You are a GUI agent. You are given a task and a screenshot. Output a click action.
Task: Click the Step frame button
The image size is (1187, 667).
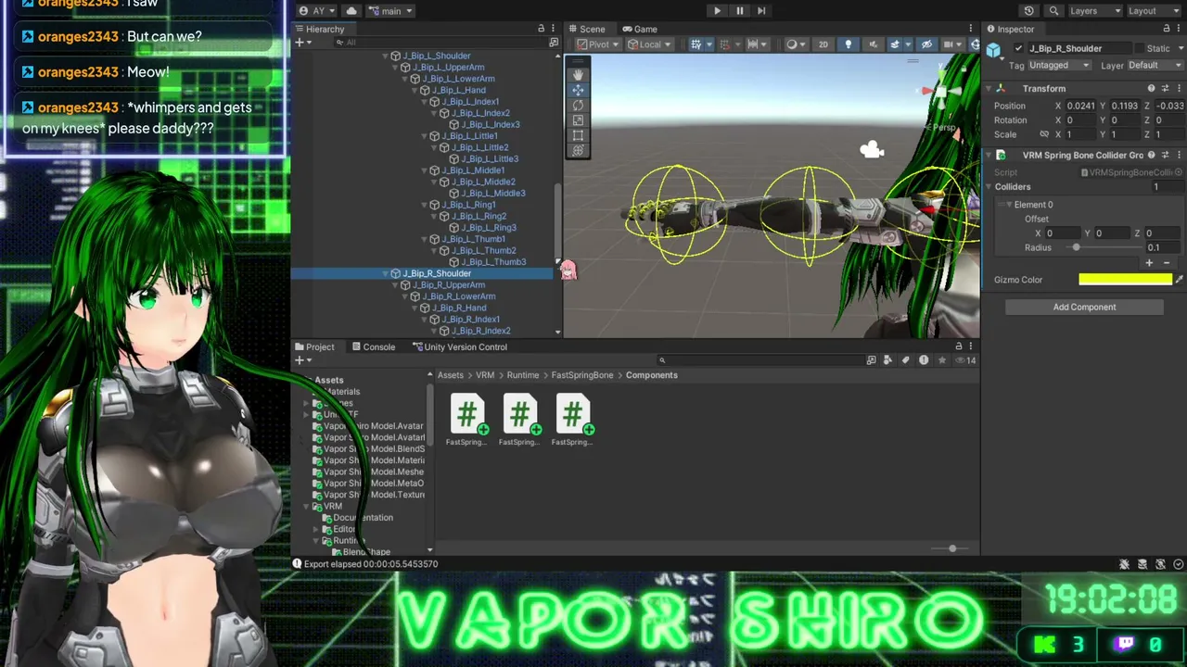click(x=761, y=11)
